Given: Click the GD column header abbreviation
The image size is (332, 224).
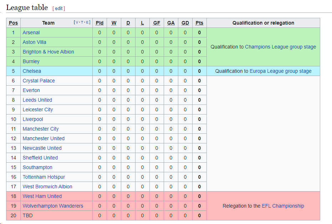Looking at the screenshot, I should [185, 23].
